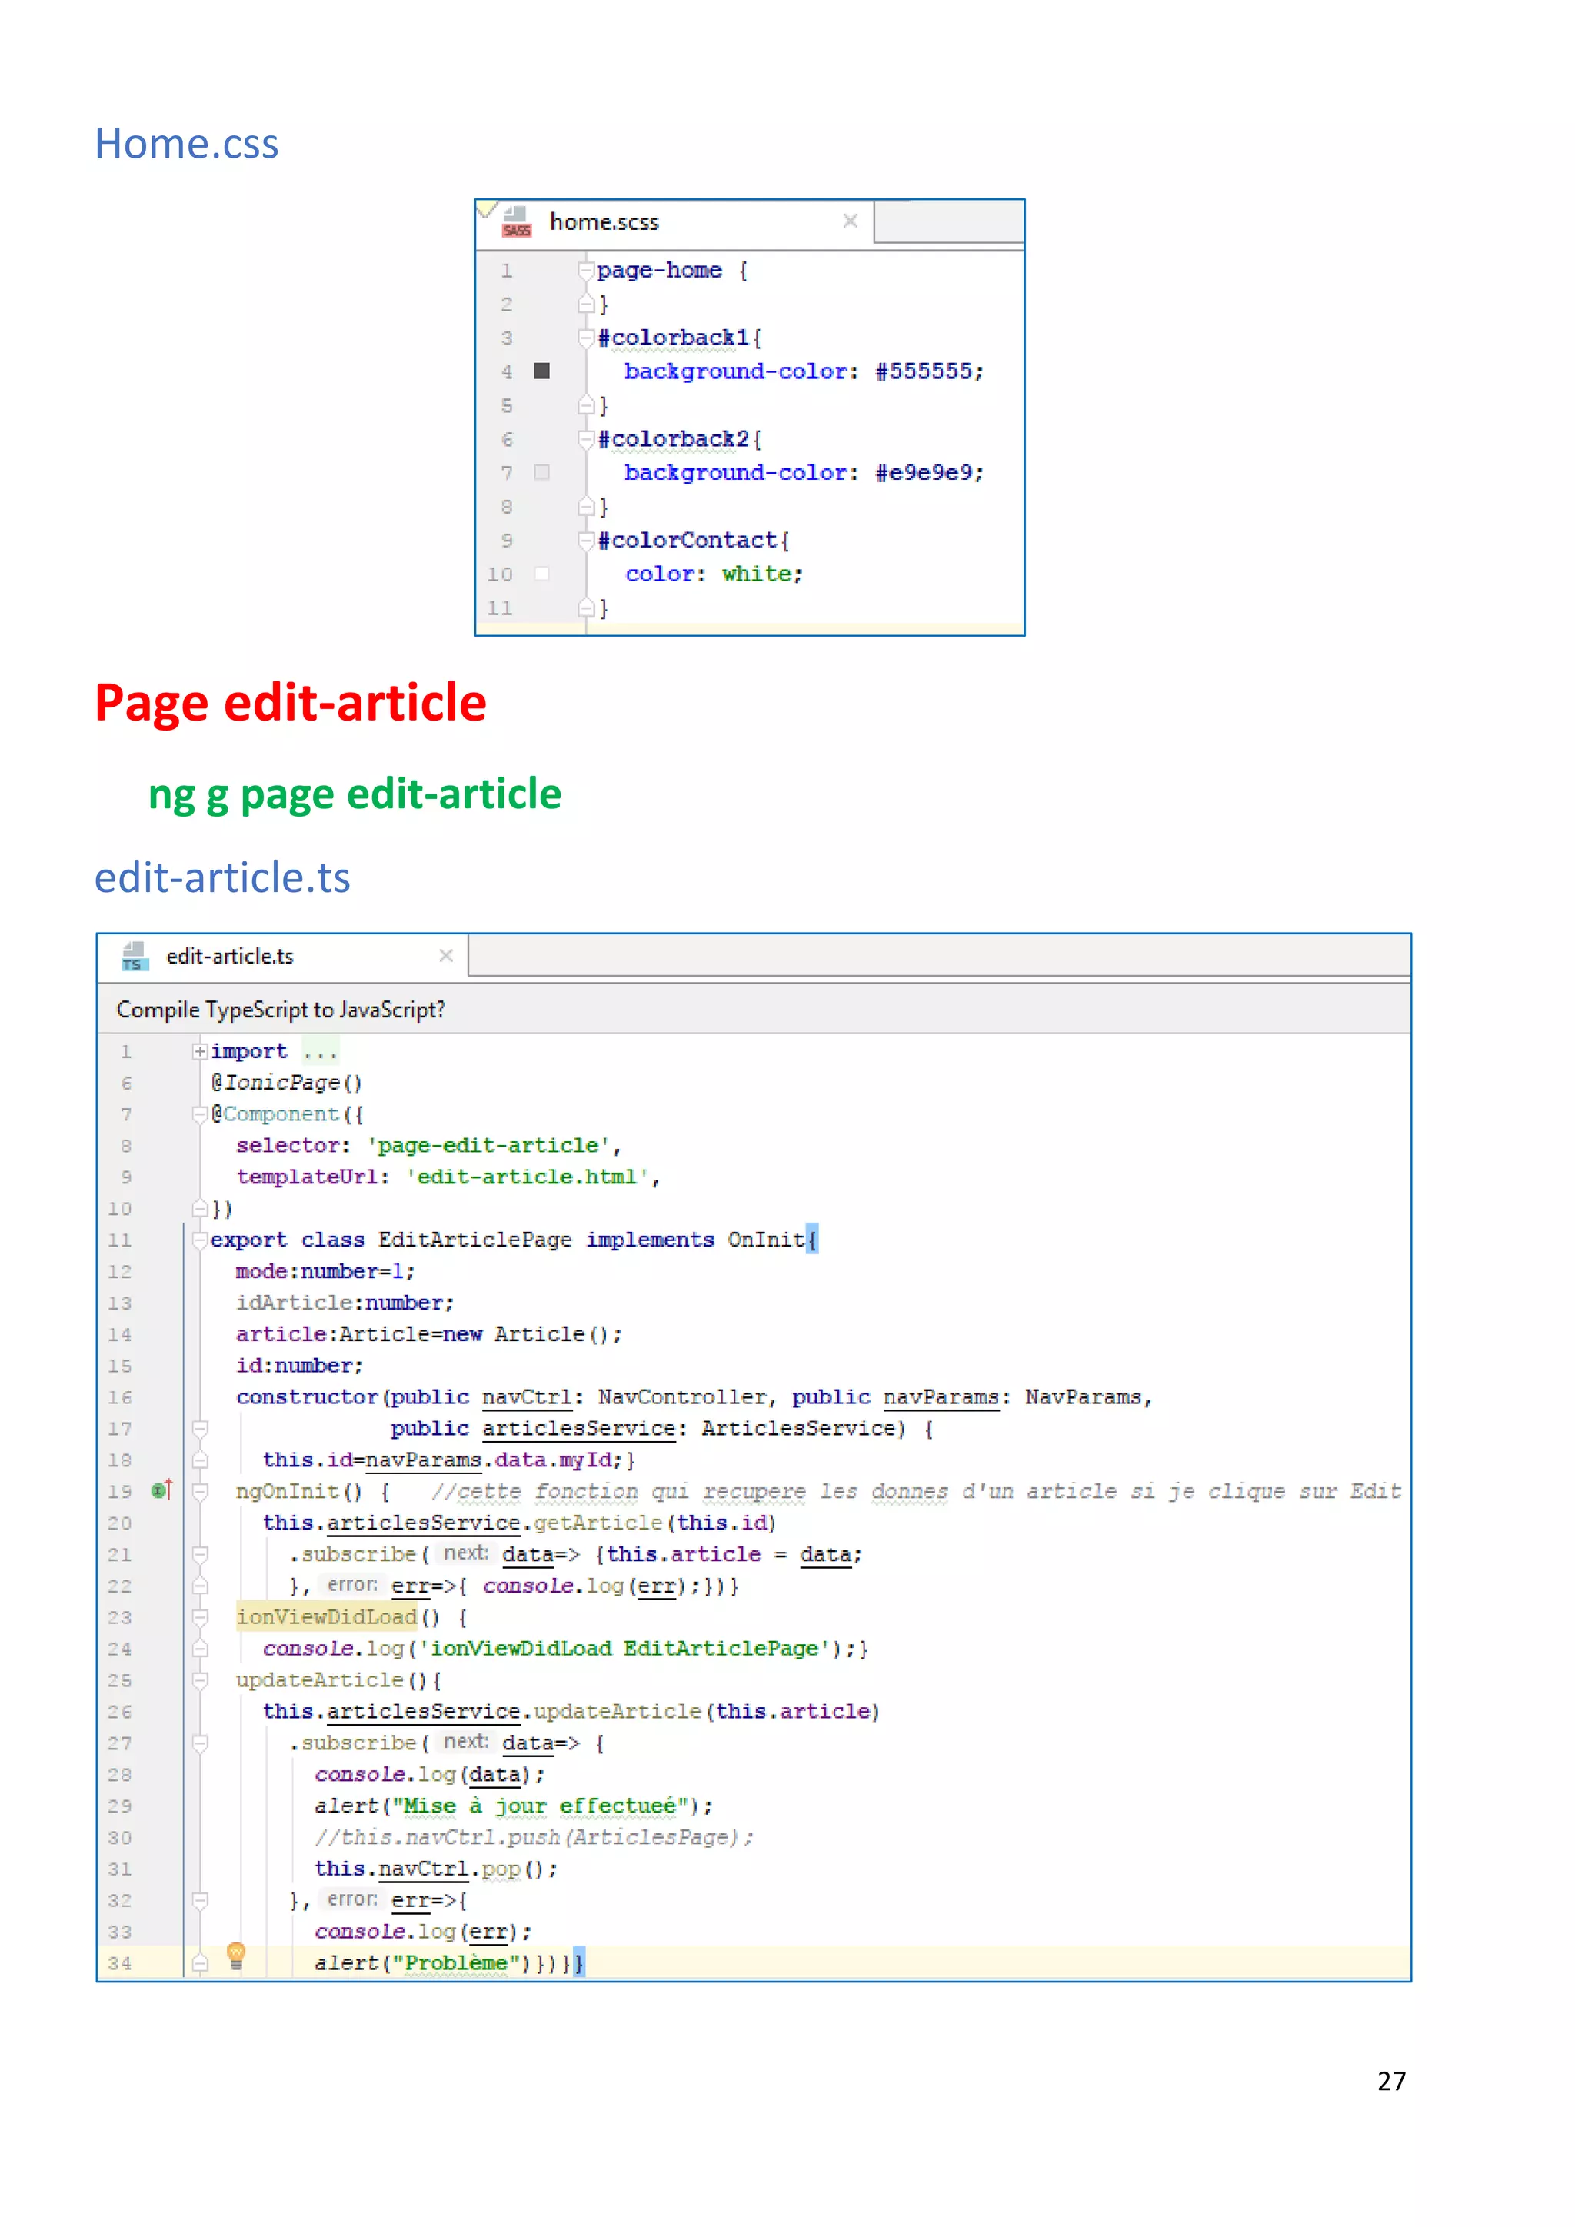Screen dimensions: 1575x2227
Task: Click the commented navCtrl.push line
Action: coord(534,1838)
